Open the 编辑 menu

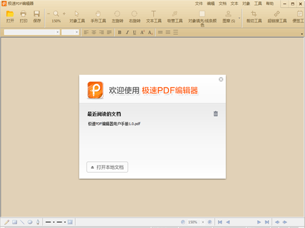(x=210, y=4)
